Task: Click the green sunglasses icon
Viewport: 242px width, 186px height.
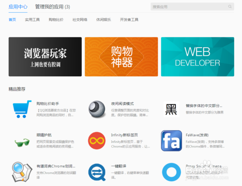Action: tap(22, 142)
